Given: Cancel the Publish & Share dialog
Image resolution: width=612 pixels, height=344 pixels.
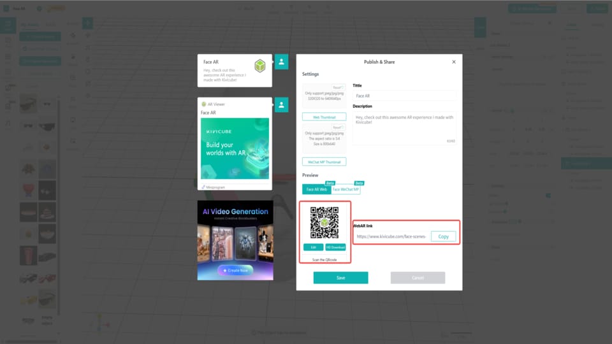Looking at the screenshot, I should pyautogui.click(x=418, y=278).
